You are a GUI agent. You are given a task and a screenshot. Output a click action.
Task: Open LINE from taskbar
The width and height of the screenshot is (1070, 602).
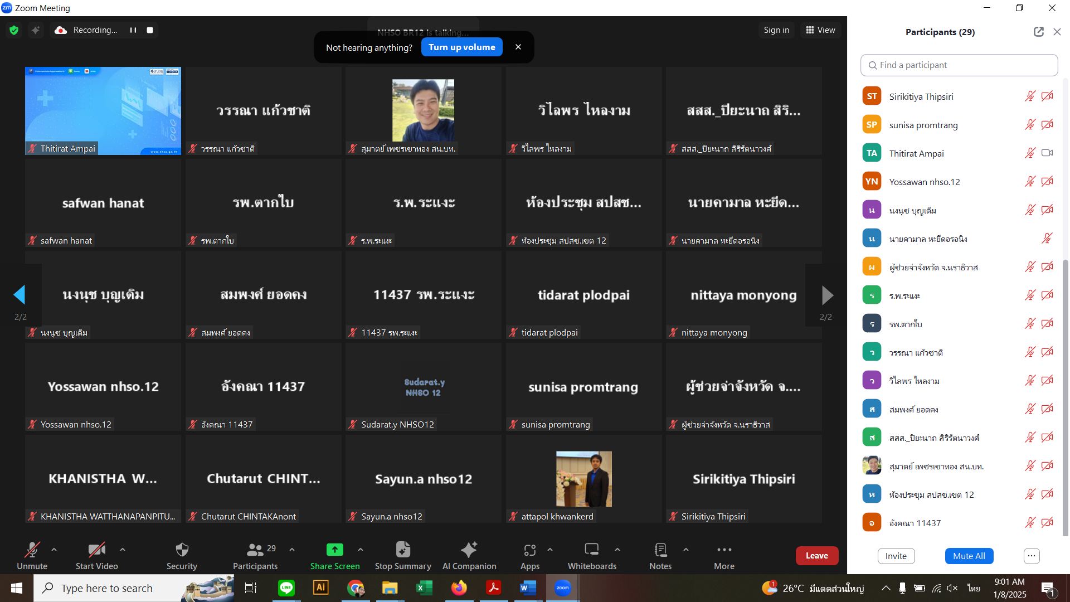pyautogui.click(x=286, y=588)
